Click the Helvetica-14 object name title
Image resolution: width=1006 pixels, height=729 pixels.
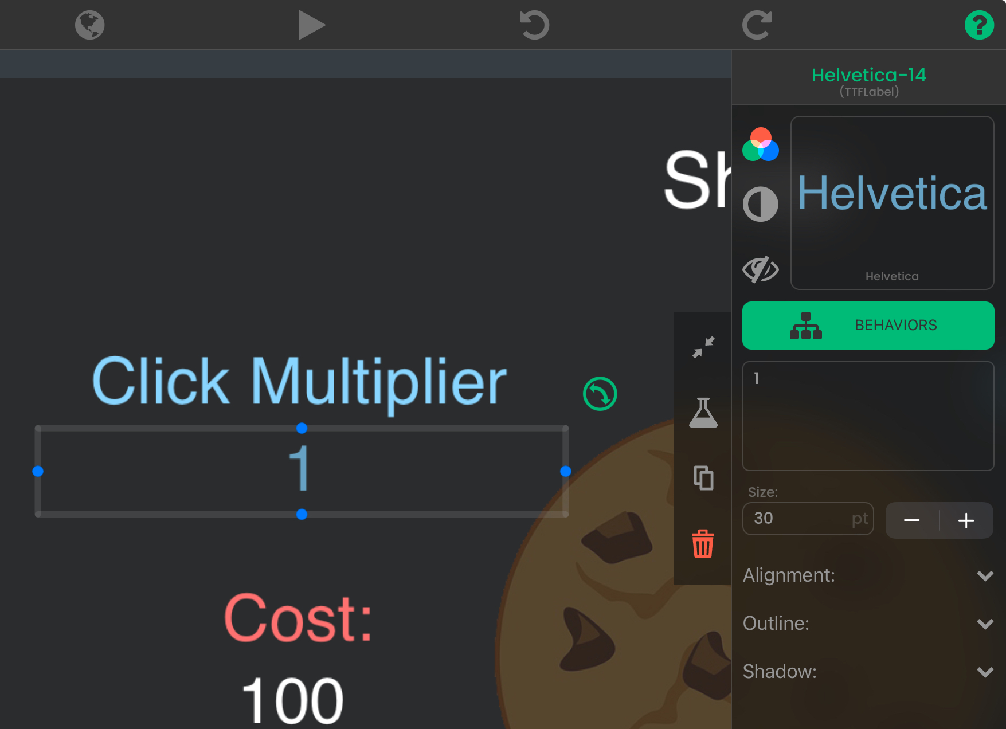coord(868,75)
